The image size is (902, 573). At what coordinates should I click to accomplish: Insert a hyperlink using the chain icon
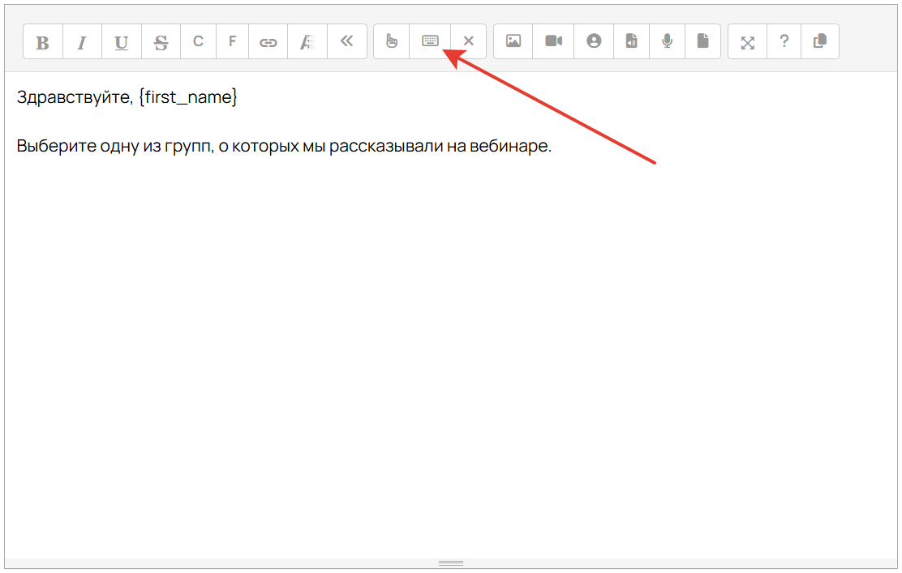coord(268,41)
